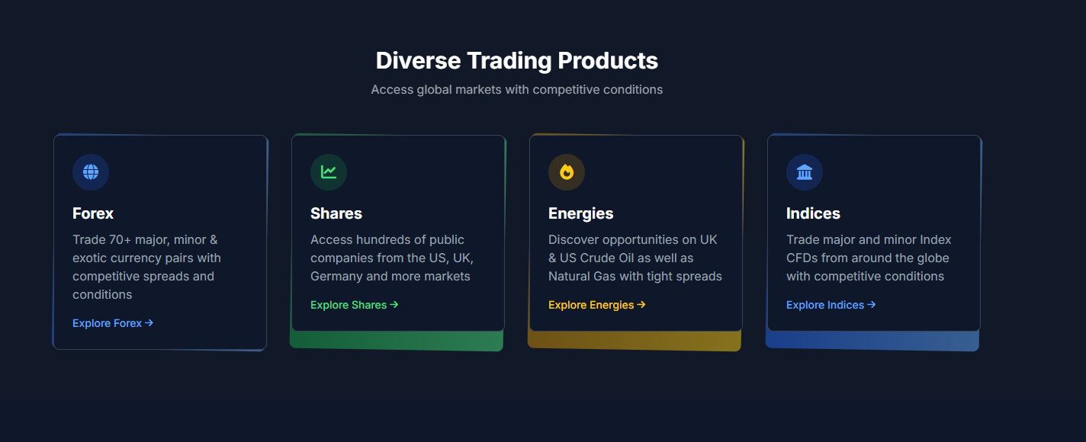Follow the Explore Indices link
Viewport: 1086px width, 442px height.
coord(825,305)
